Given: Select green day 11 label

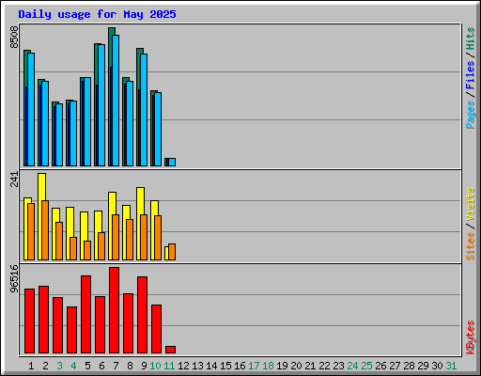Looking at the screenshot, I should 169,366.
